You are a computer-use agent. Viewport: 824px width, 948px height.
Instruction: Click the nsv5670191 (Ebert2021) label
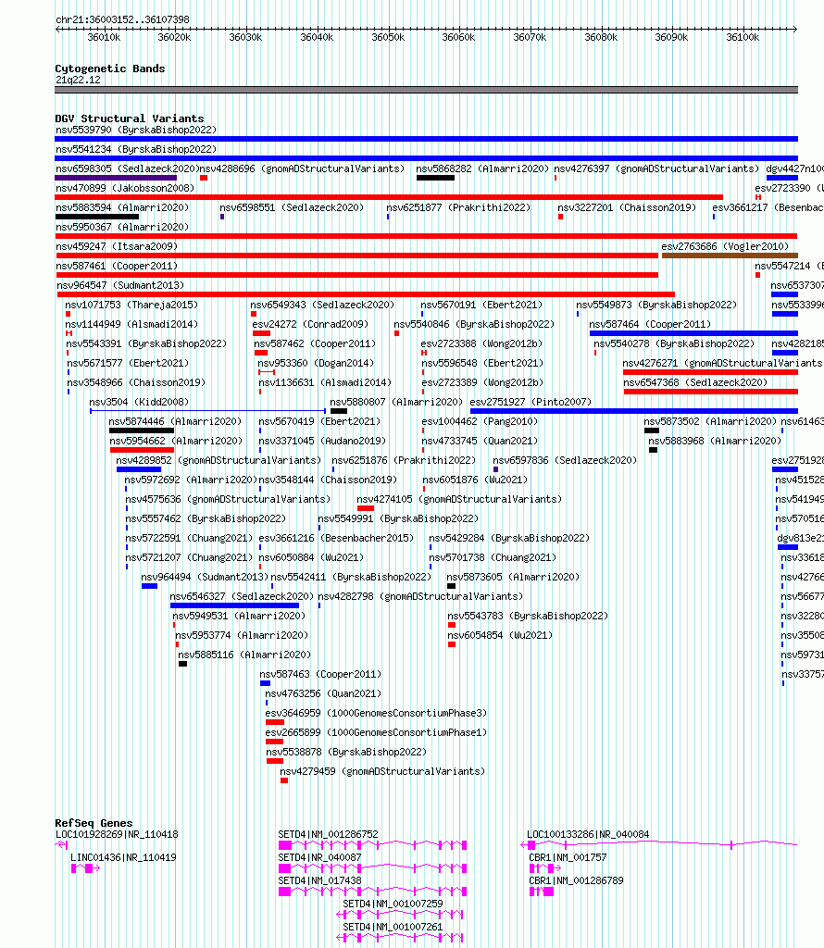pyautogui.click(x=481, y=305)
